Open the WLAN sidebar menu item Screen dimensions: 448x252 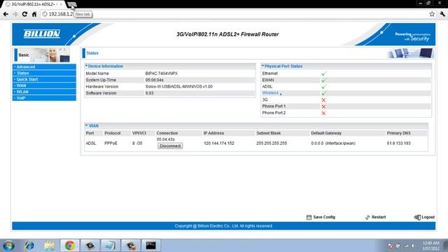[44, 92]
